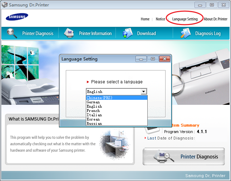Click the Diagnosis Log wrench icon
231x181 pixels.
coord(186,33)
